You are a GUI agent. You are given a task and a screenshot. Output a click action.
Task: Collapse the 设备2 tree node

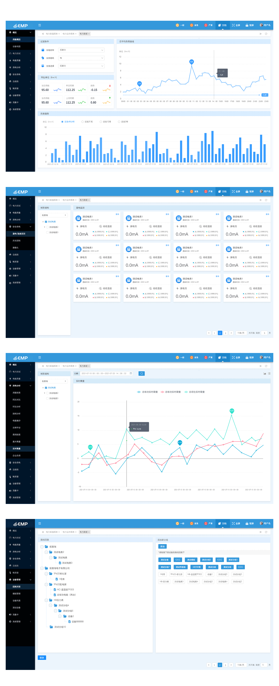point(60,616)
